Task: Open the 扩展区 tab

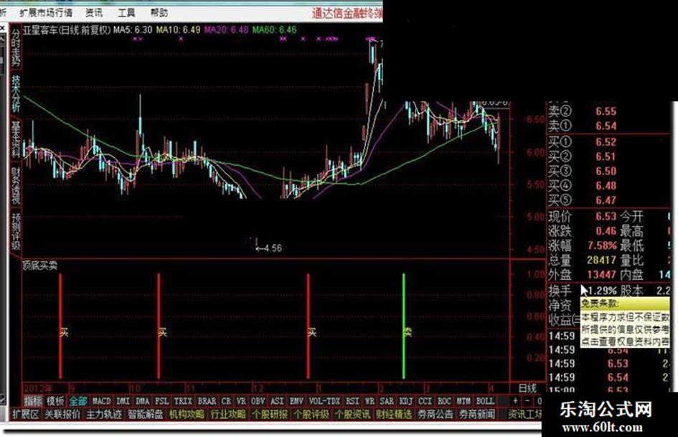Action: 25,415
